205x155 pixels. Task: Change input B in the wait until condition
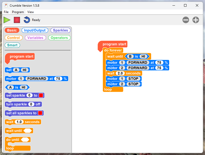130,56
